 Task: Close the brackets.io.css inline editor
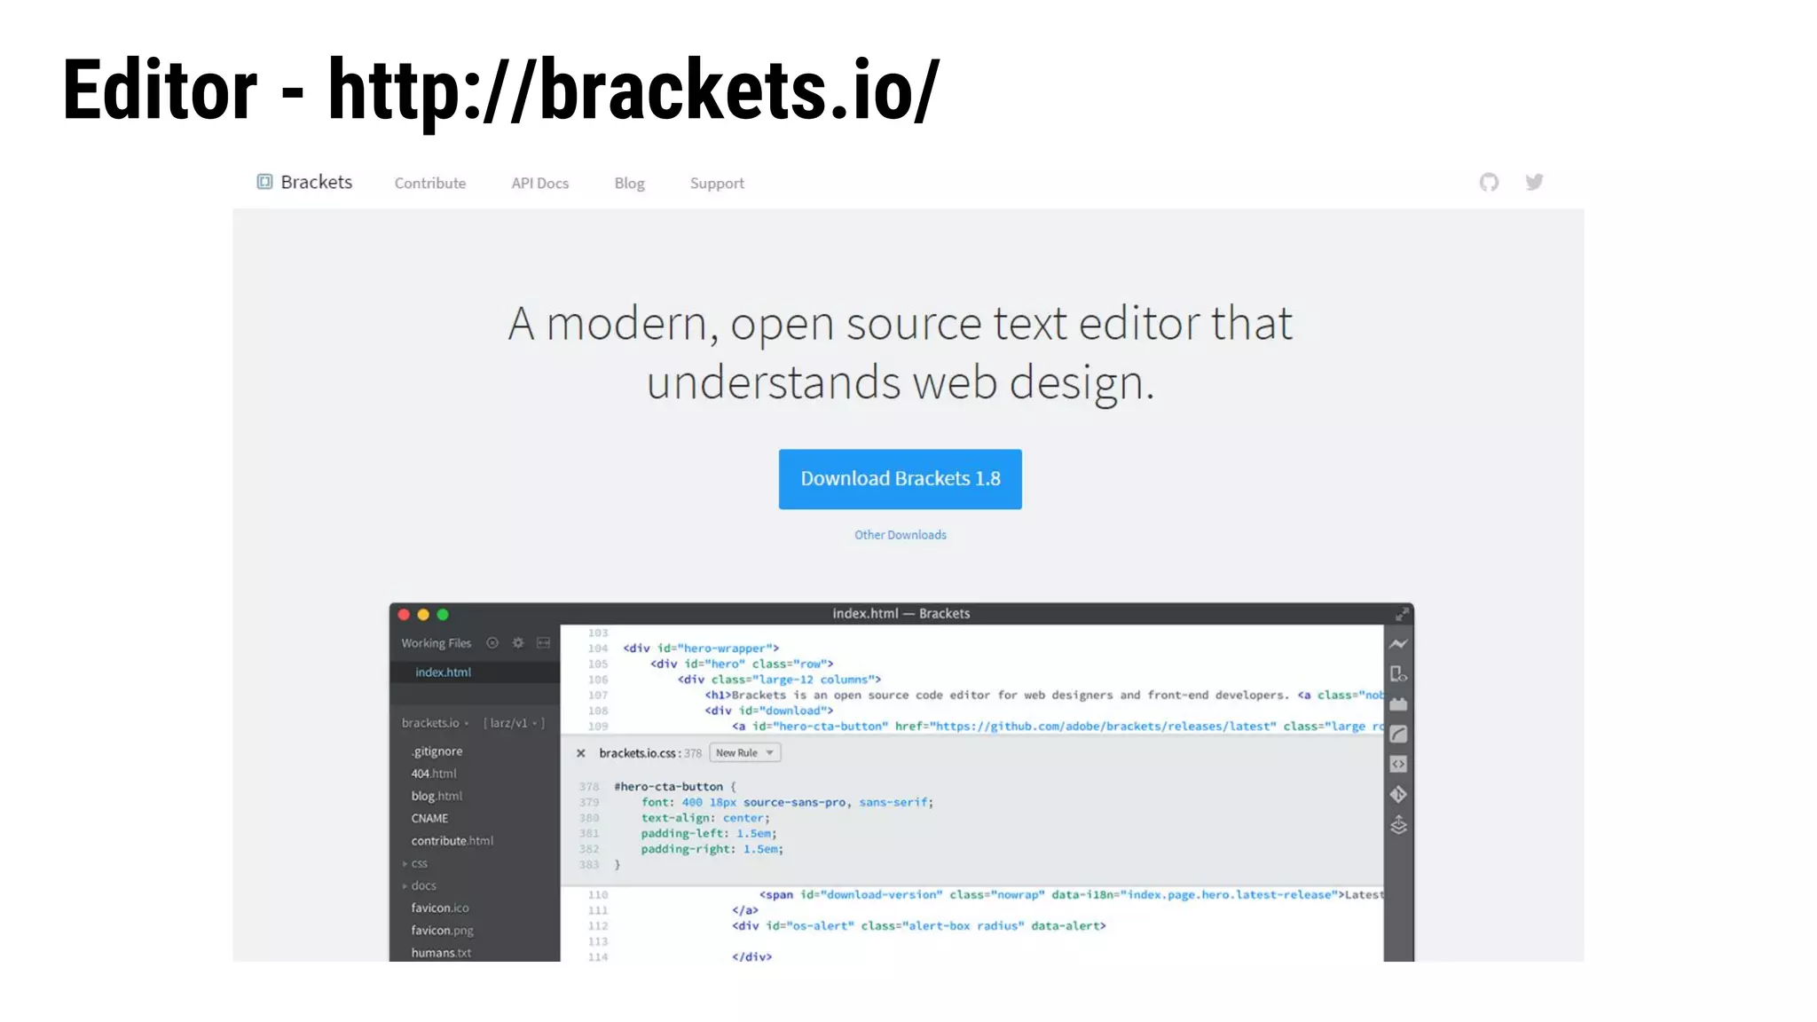tap(580, 753)
